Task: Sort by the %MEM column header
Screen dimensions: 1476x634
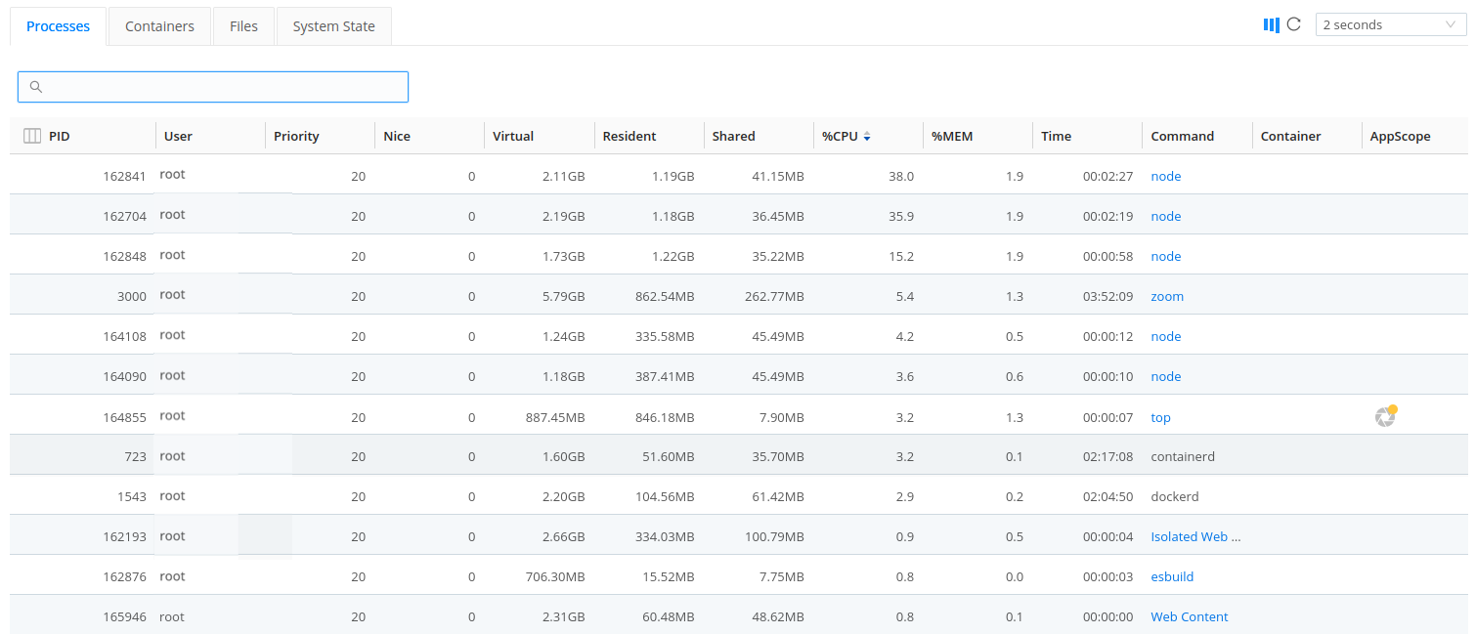Action: point(952,137)
